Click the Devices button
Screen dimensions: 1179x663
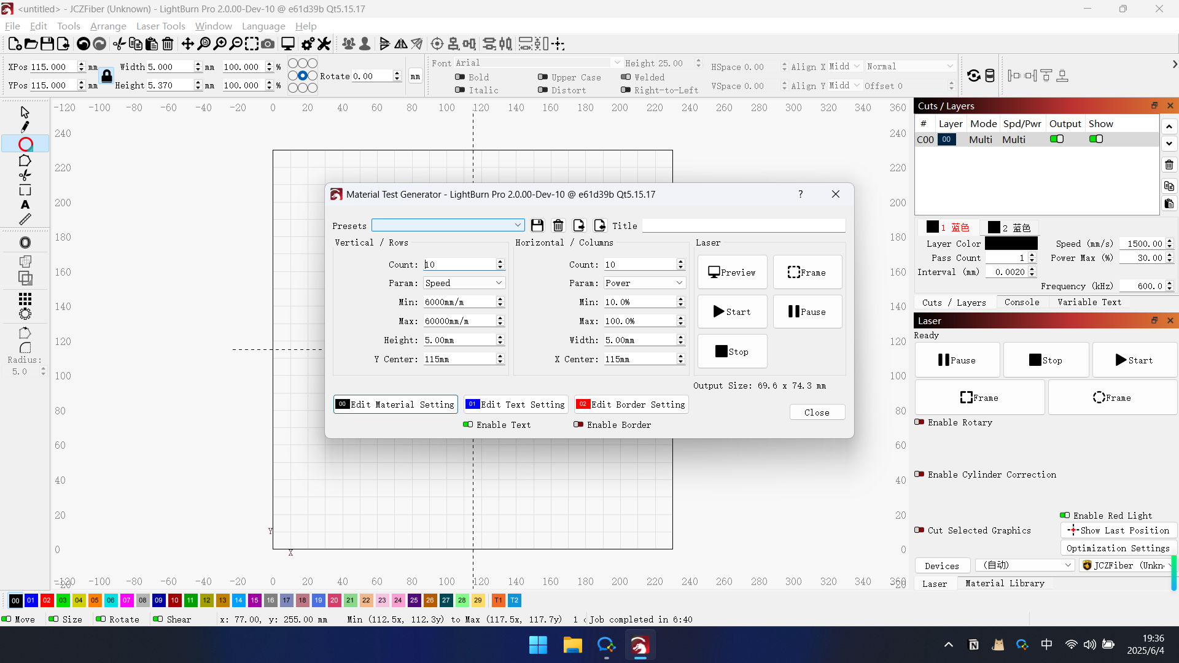pos(942,566)
